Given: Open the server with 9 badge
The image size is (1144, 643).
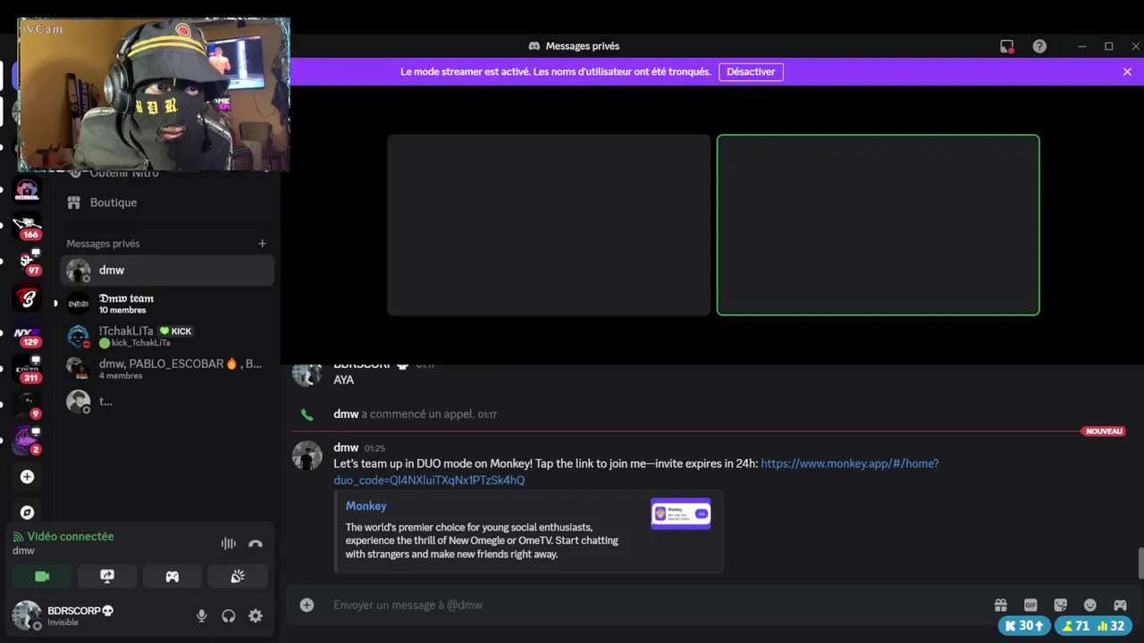Looking at the screenshot, I should (x=27, y=405).
